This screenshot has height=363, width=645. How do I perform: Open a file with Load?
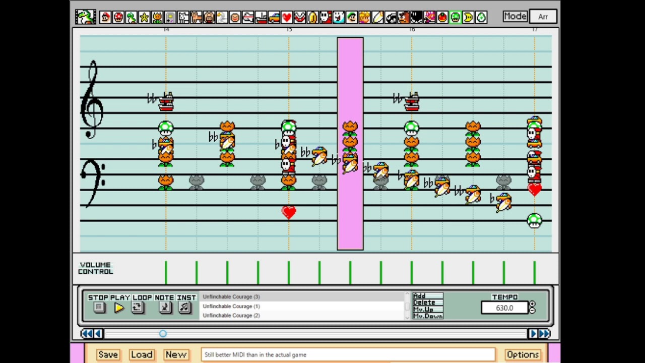(x=142, y=354)
